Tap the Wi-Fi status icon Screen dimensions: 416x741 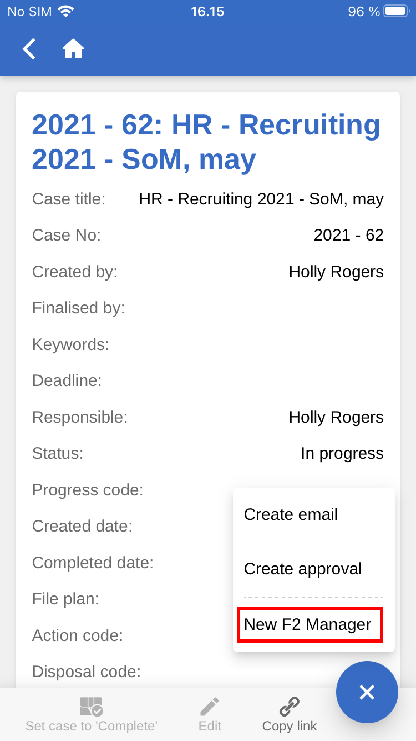[x=66, y=12]
